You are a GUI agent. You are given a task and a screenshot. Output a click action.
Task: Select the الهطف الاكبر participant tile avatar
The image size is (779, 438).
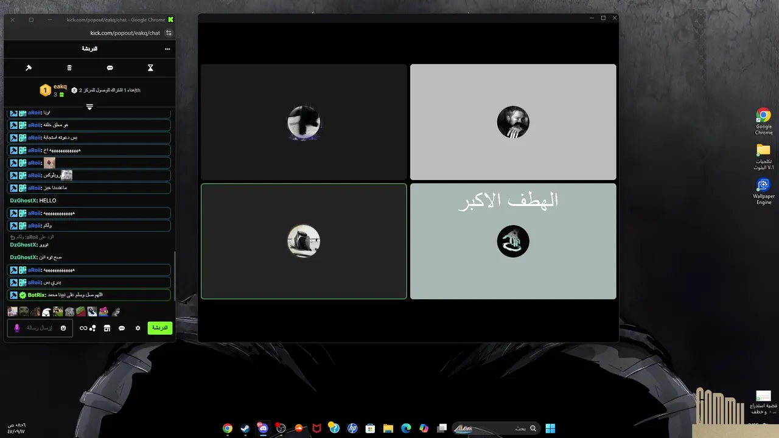coord(513,242)
